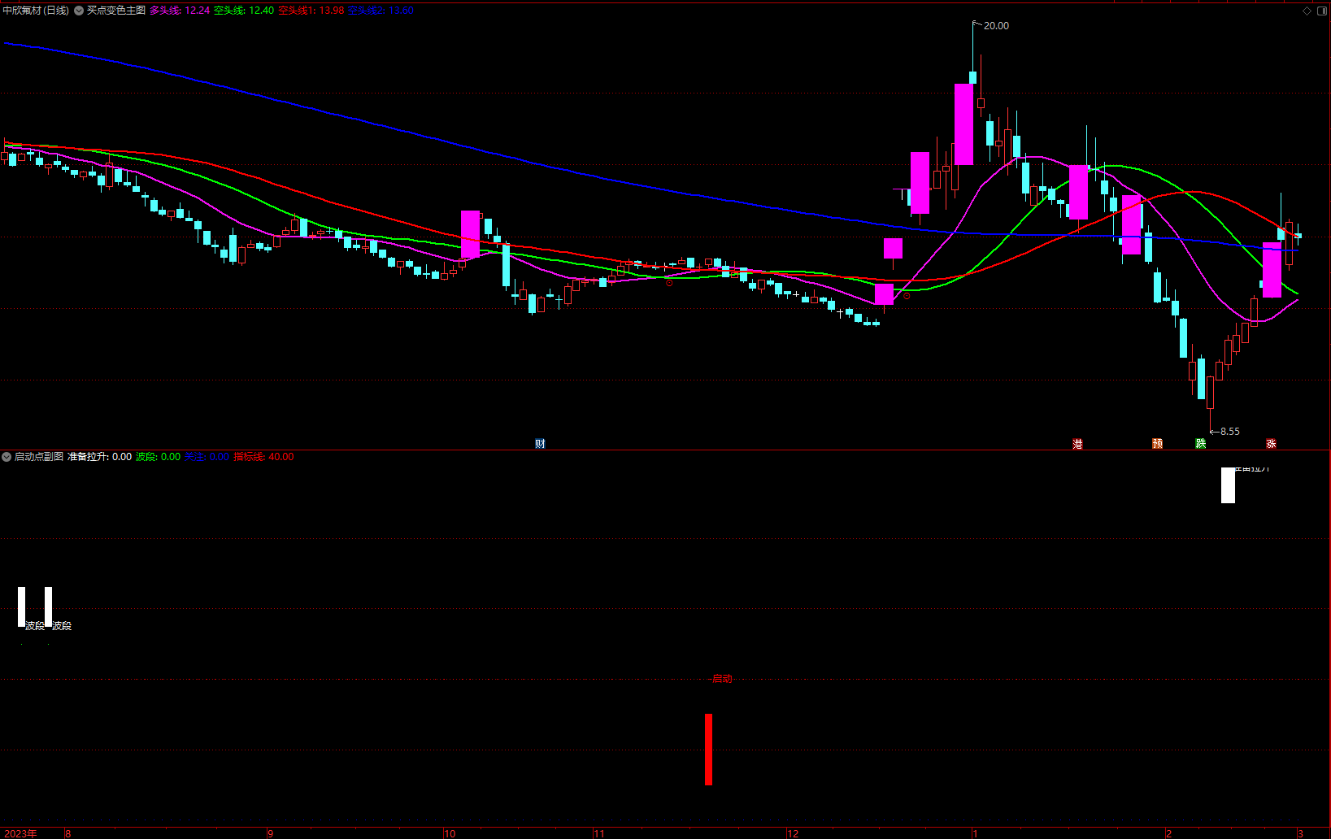Screen dimensions: 1331x839
Task: Click the square icon at top right
Action: 1321,11
